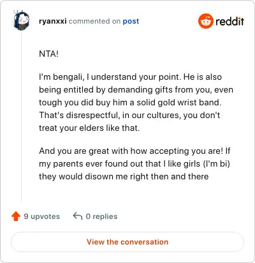Screen dimensions: 255x263
Task: Click the paragraph starting "And you are great"
Action: [135, 163]
